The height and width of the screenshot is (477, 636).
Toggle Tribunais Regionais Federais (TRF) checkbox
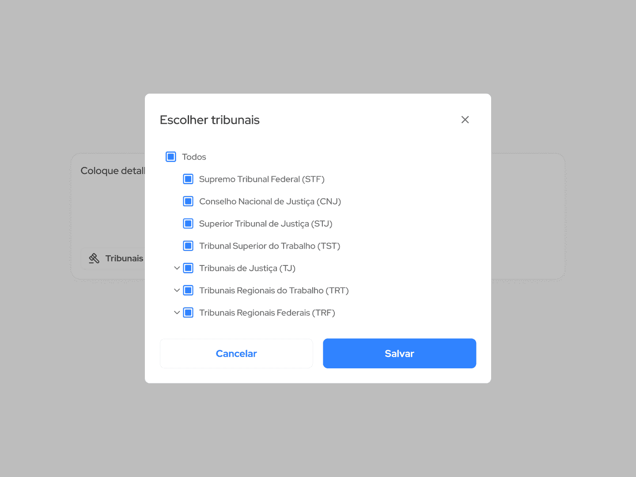tap(188, 313)
